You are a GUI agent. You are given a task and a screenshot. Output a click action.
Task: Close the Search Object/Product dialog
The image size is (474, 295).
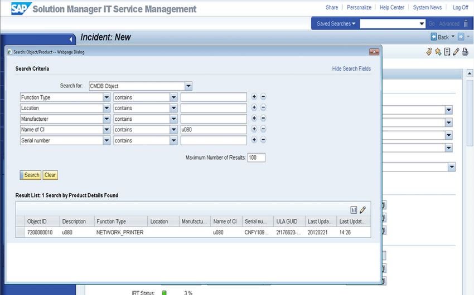(x=374, y=52)
